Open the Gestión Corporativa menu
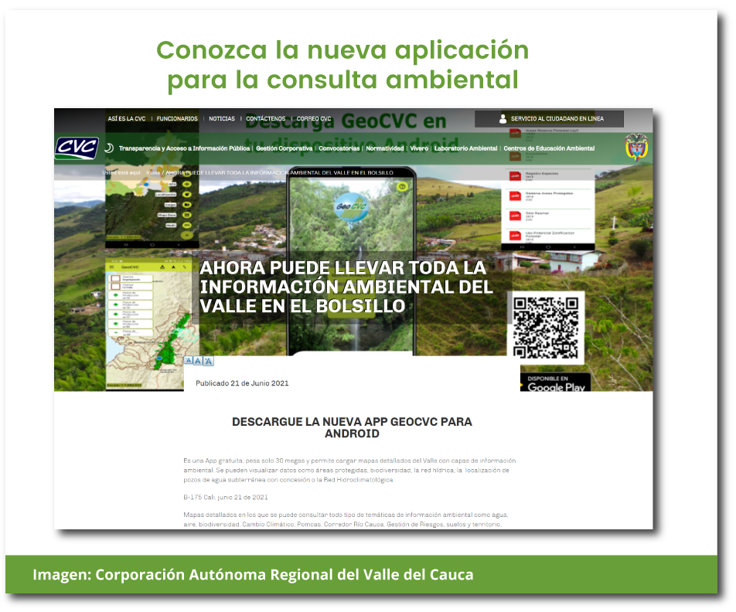The width and height of the screenshot is (736, 612). (283, 147)
